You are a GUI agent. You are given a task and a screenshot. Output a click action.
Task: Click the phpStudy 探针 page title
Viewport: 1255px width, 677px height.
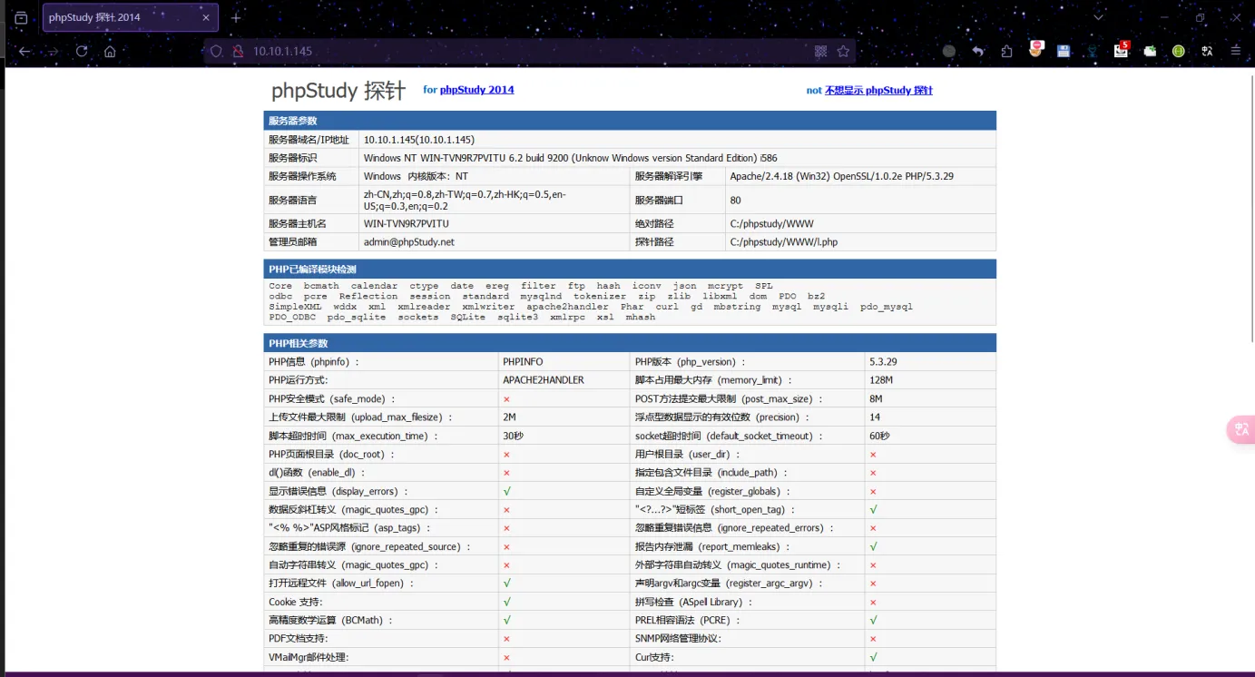[x=338, y=91]
